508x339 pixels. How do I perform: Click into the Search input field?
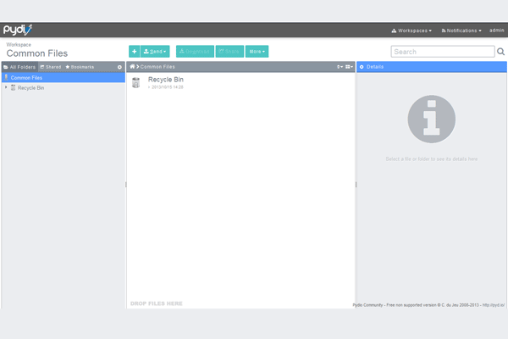click(x=442, y=52)
